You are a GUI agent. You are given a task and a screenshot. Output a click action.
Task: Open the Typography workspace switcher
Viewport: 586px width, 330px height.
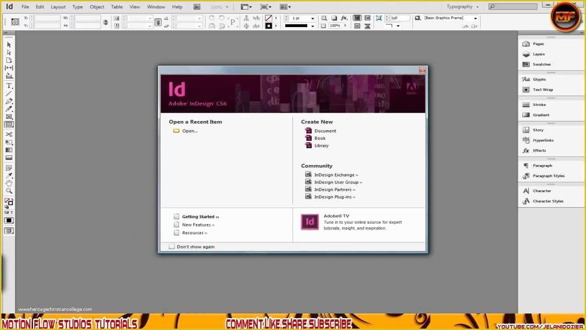click(x=462, y=7)
